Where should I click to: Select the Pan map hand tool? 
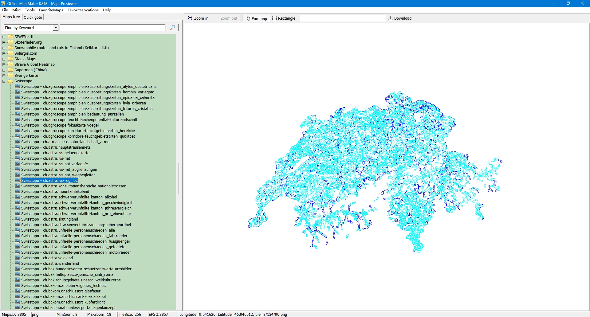click(256, 18)
